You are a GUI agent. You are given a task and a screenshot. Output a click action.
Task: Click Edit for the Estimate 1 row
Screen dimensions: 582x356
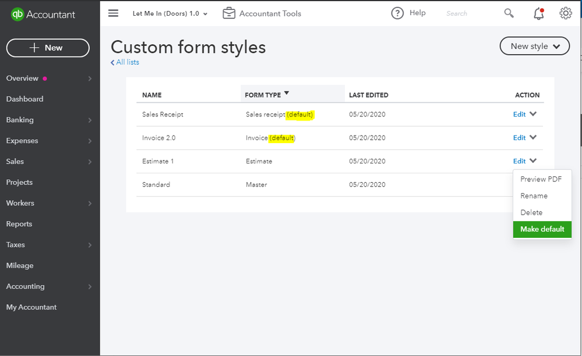519,161
